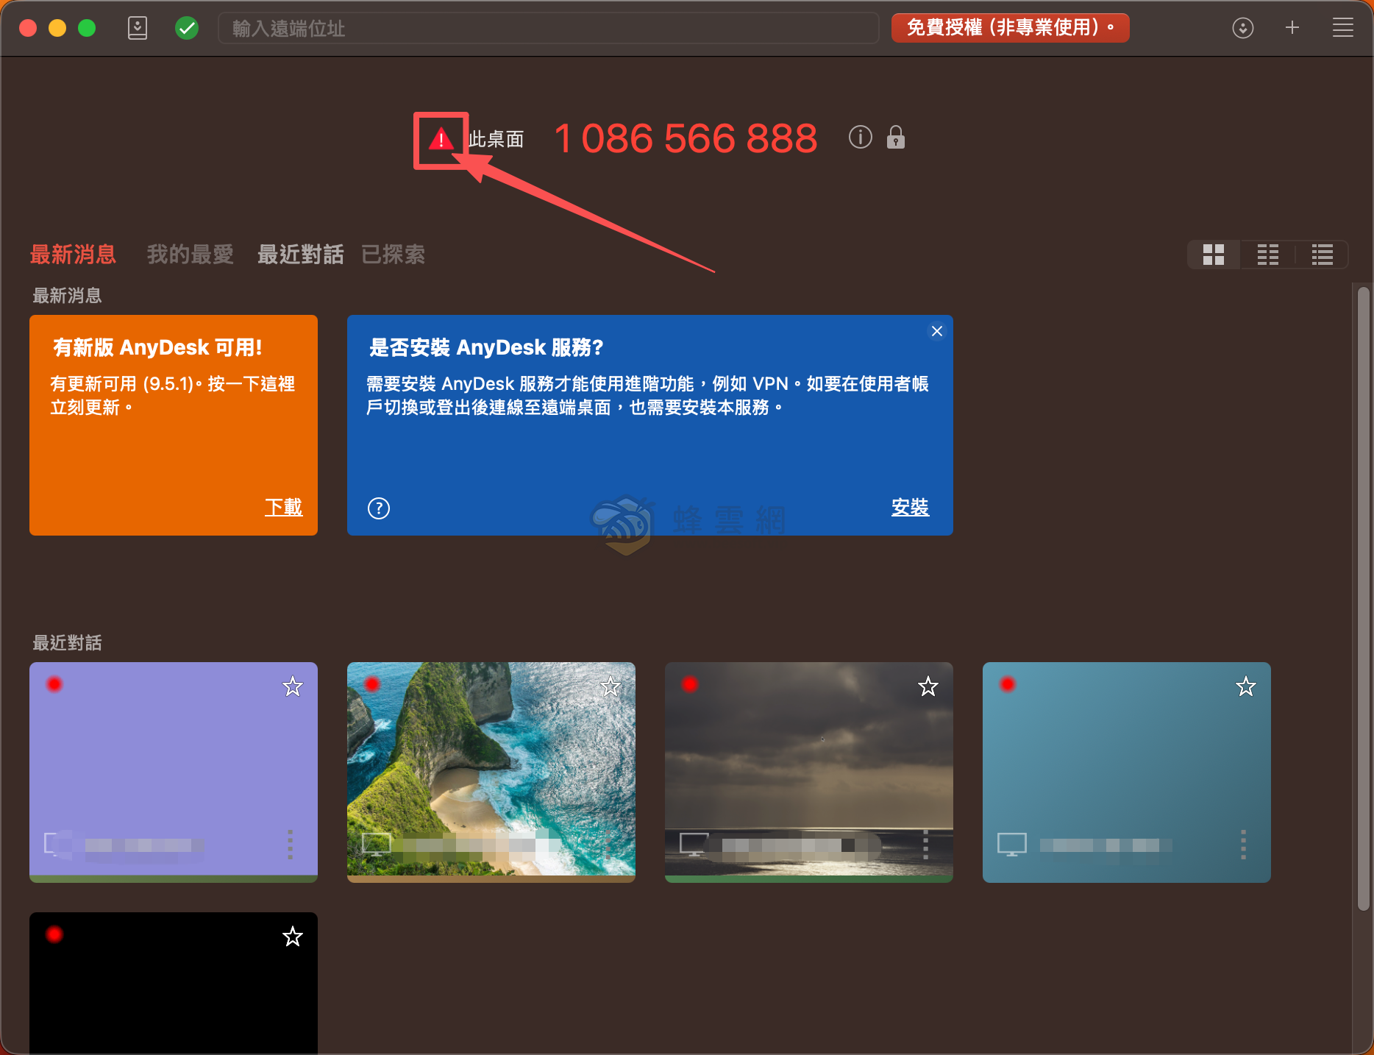Viewport: 1374px width, 1055px height.
Task: Switch to the 最近對話 tab
Action: point(300,255)
